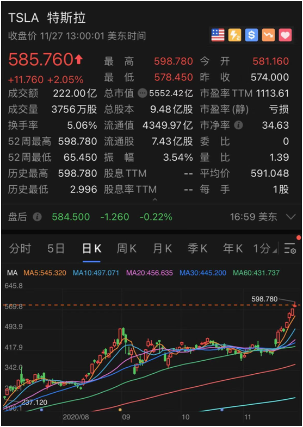Expand the after-hours 盘后 row chevron
This screenshot has height=427, width=303.
point(291,217)
